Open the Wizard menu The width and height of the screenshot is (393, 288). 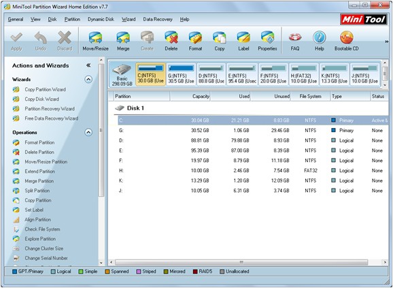[x=129, y=19]
